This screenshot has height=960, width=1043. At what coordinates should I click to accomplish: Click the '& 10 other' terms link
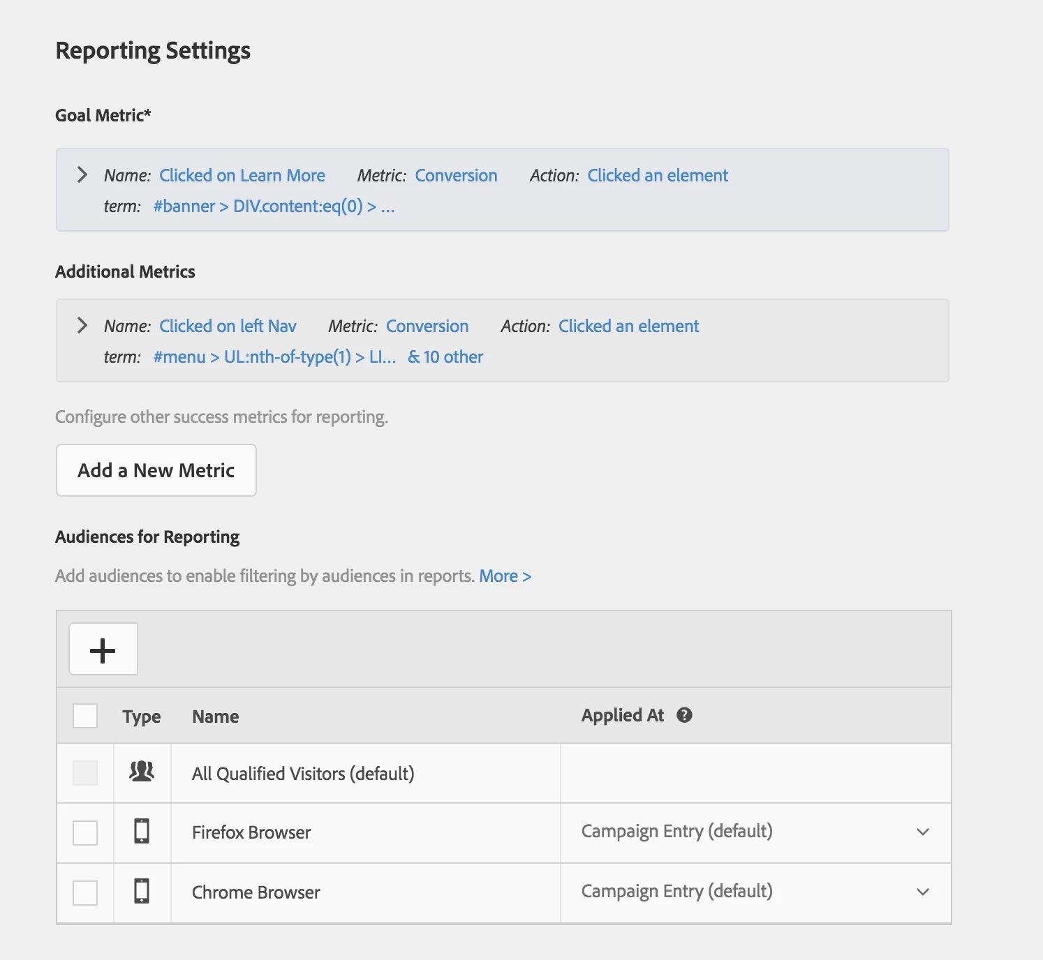tap(445, 357)
